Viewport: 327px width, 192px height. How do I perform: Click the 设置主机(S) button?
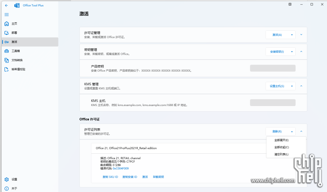point(277,86)
